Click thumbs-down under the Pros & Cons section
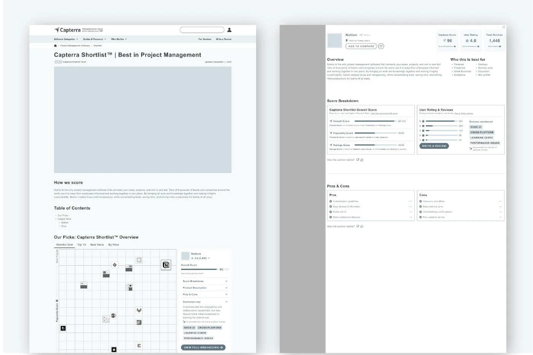The width and height of the screenshot is (533, 355). [358, 227]
